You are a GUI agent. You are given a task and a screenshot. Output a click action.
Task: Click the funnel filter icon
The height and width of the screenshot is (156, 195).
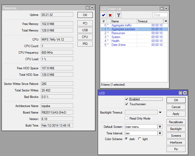pyautogui.click(x=118, y=15)
